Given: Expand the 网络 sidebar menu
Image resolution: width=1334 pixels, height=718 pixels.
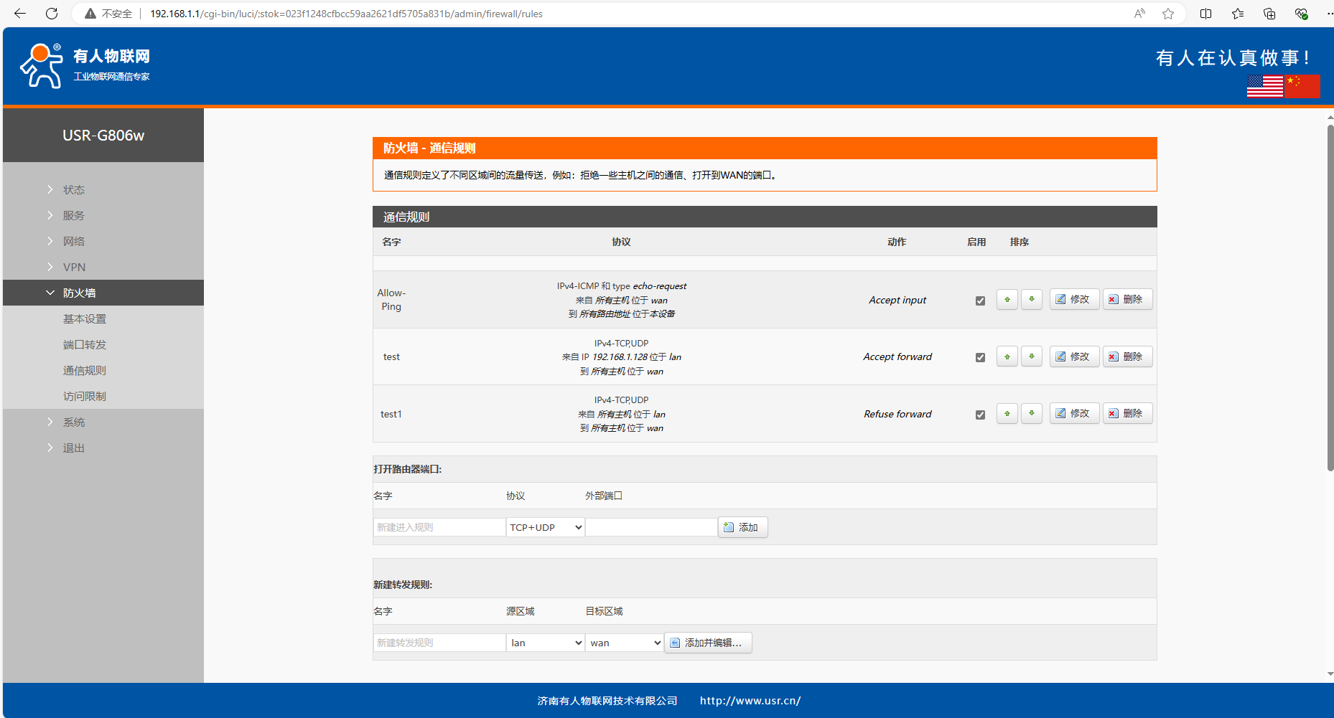Looking at the screenshot, I should coord(74,241).
